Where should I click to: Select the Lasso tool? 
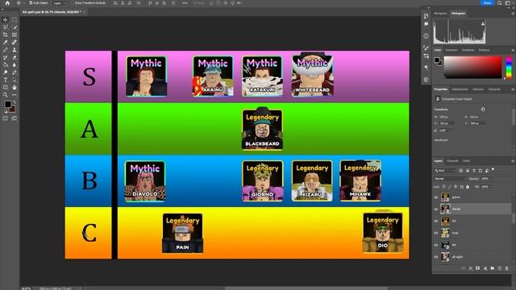pyautogui.click(x=6, y=27)
